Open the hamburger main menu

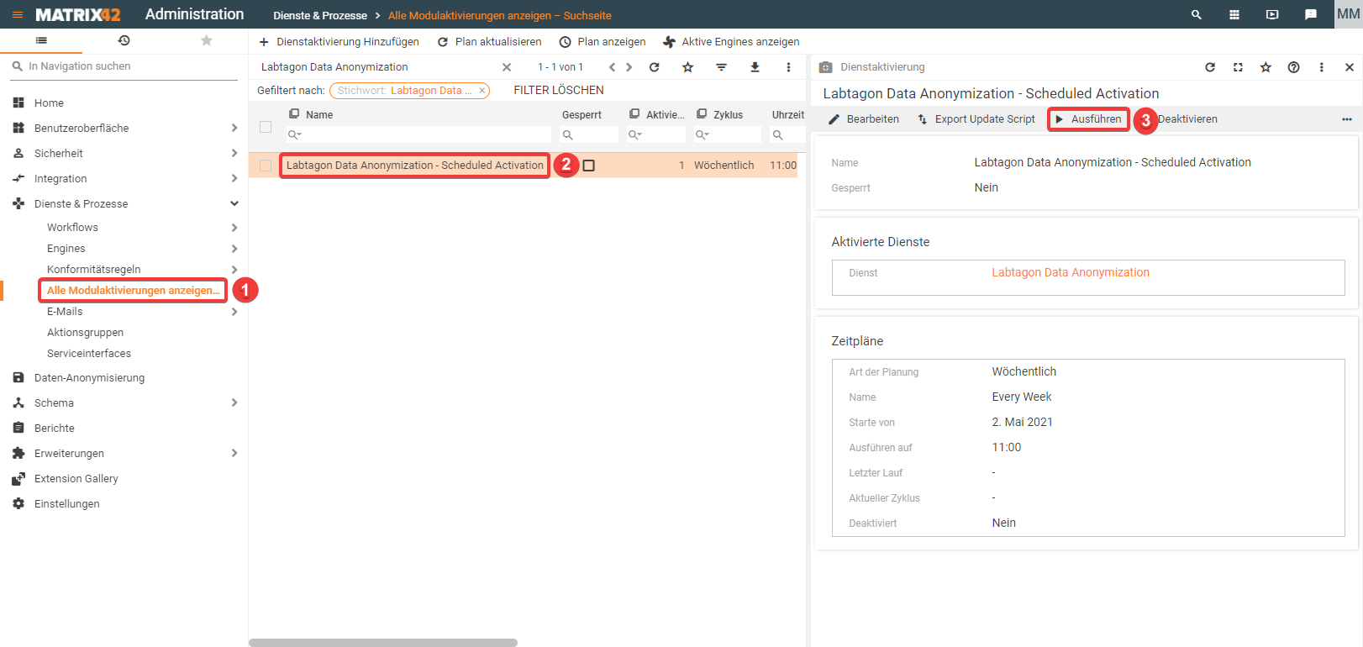coord(18,15)
